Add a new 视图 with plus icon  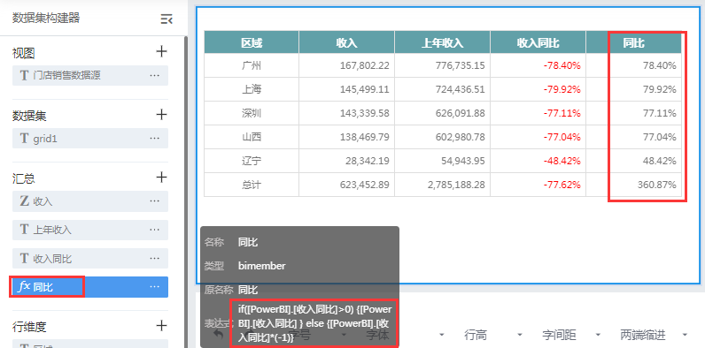click(161, 51)
